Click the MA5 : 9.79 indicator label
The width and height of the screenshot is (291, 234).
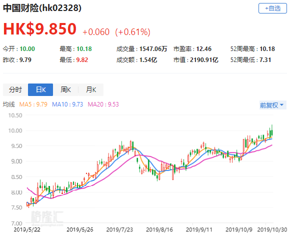tap(33, 104)
